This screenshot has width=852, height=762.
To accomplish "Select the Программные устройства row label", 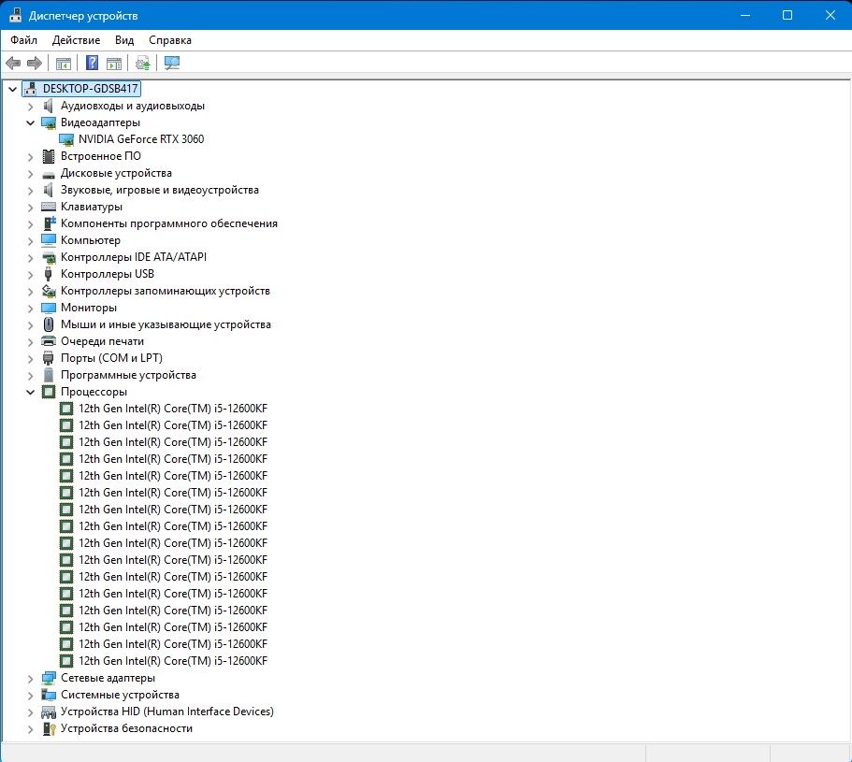I will (x=128, y=375).
